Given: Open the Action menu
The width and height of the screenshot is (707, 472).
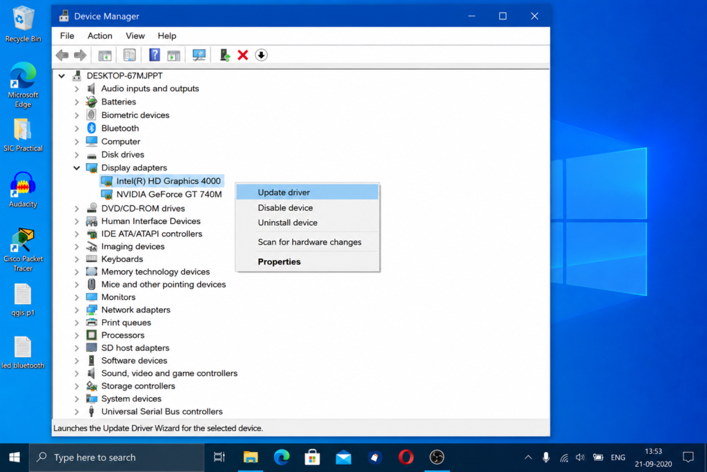Looking at the screenshot, I should (99, 36).
